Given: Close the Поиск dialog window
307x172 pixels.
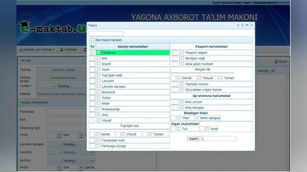Looking at the screenshot, I should pyautogui.click(x=251, y=25).
